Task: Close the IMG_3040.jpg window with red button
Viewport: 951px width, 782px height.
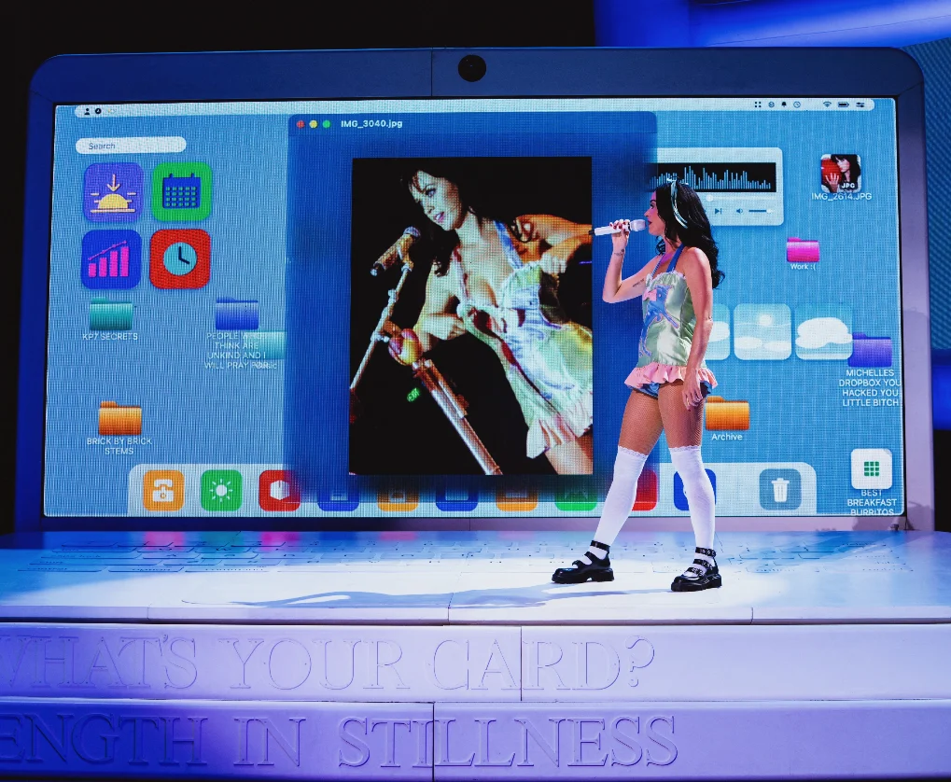Action: pyautogui.click(x=301, y=124)
